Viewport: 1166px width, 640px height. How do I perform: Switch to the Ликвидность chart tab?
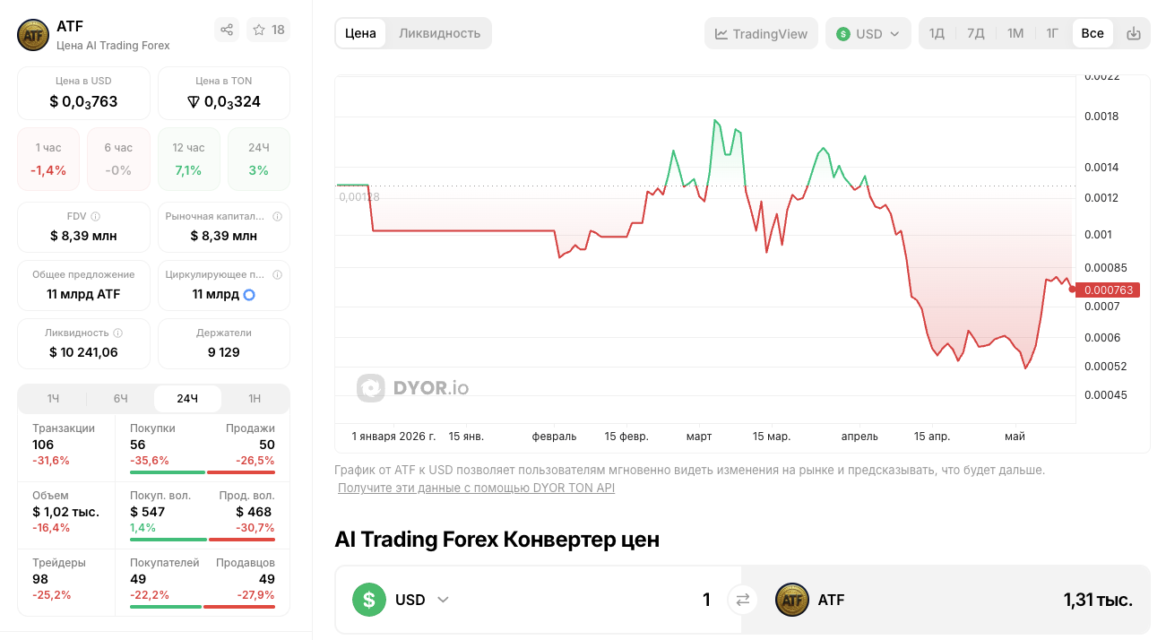tap(439, 33)
